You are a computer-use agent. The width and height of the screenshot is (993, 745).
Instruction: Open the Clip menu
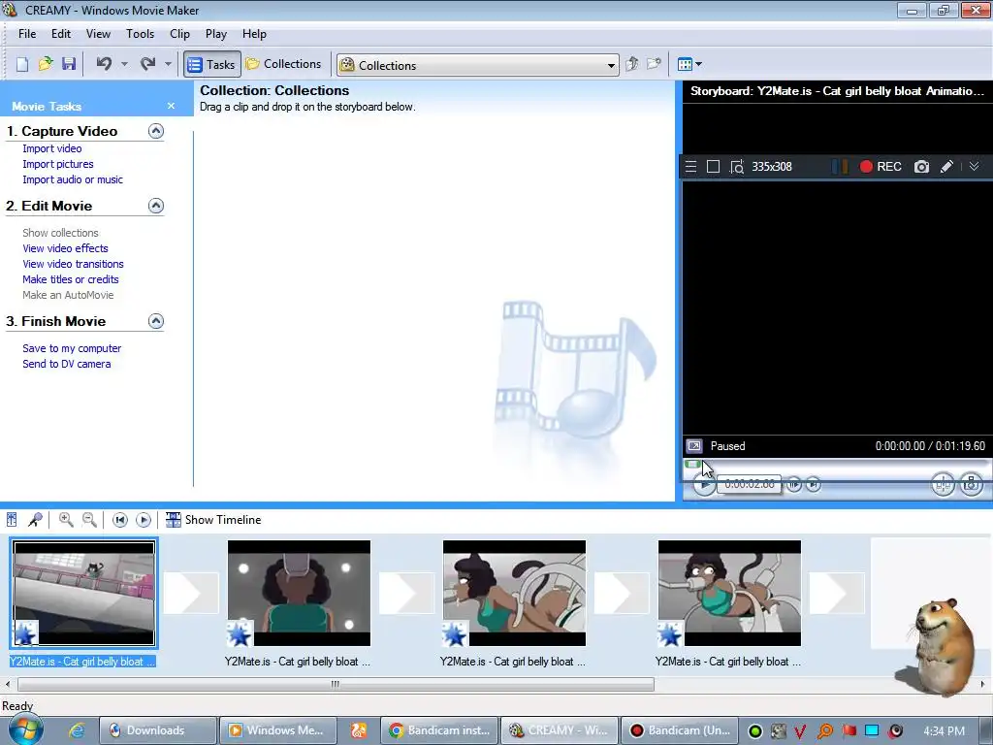coord(179,34)
